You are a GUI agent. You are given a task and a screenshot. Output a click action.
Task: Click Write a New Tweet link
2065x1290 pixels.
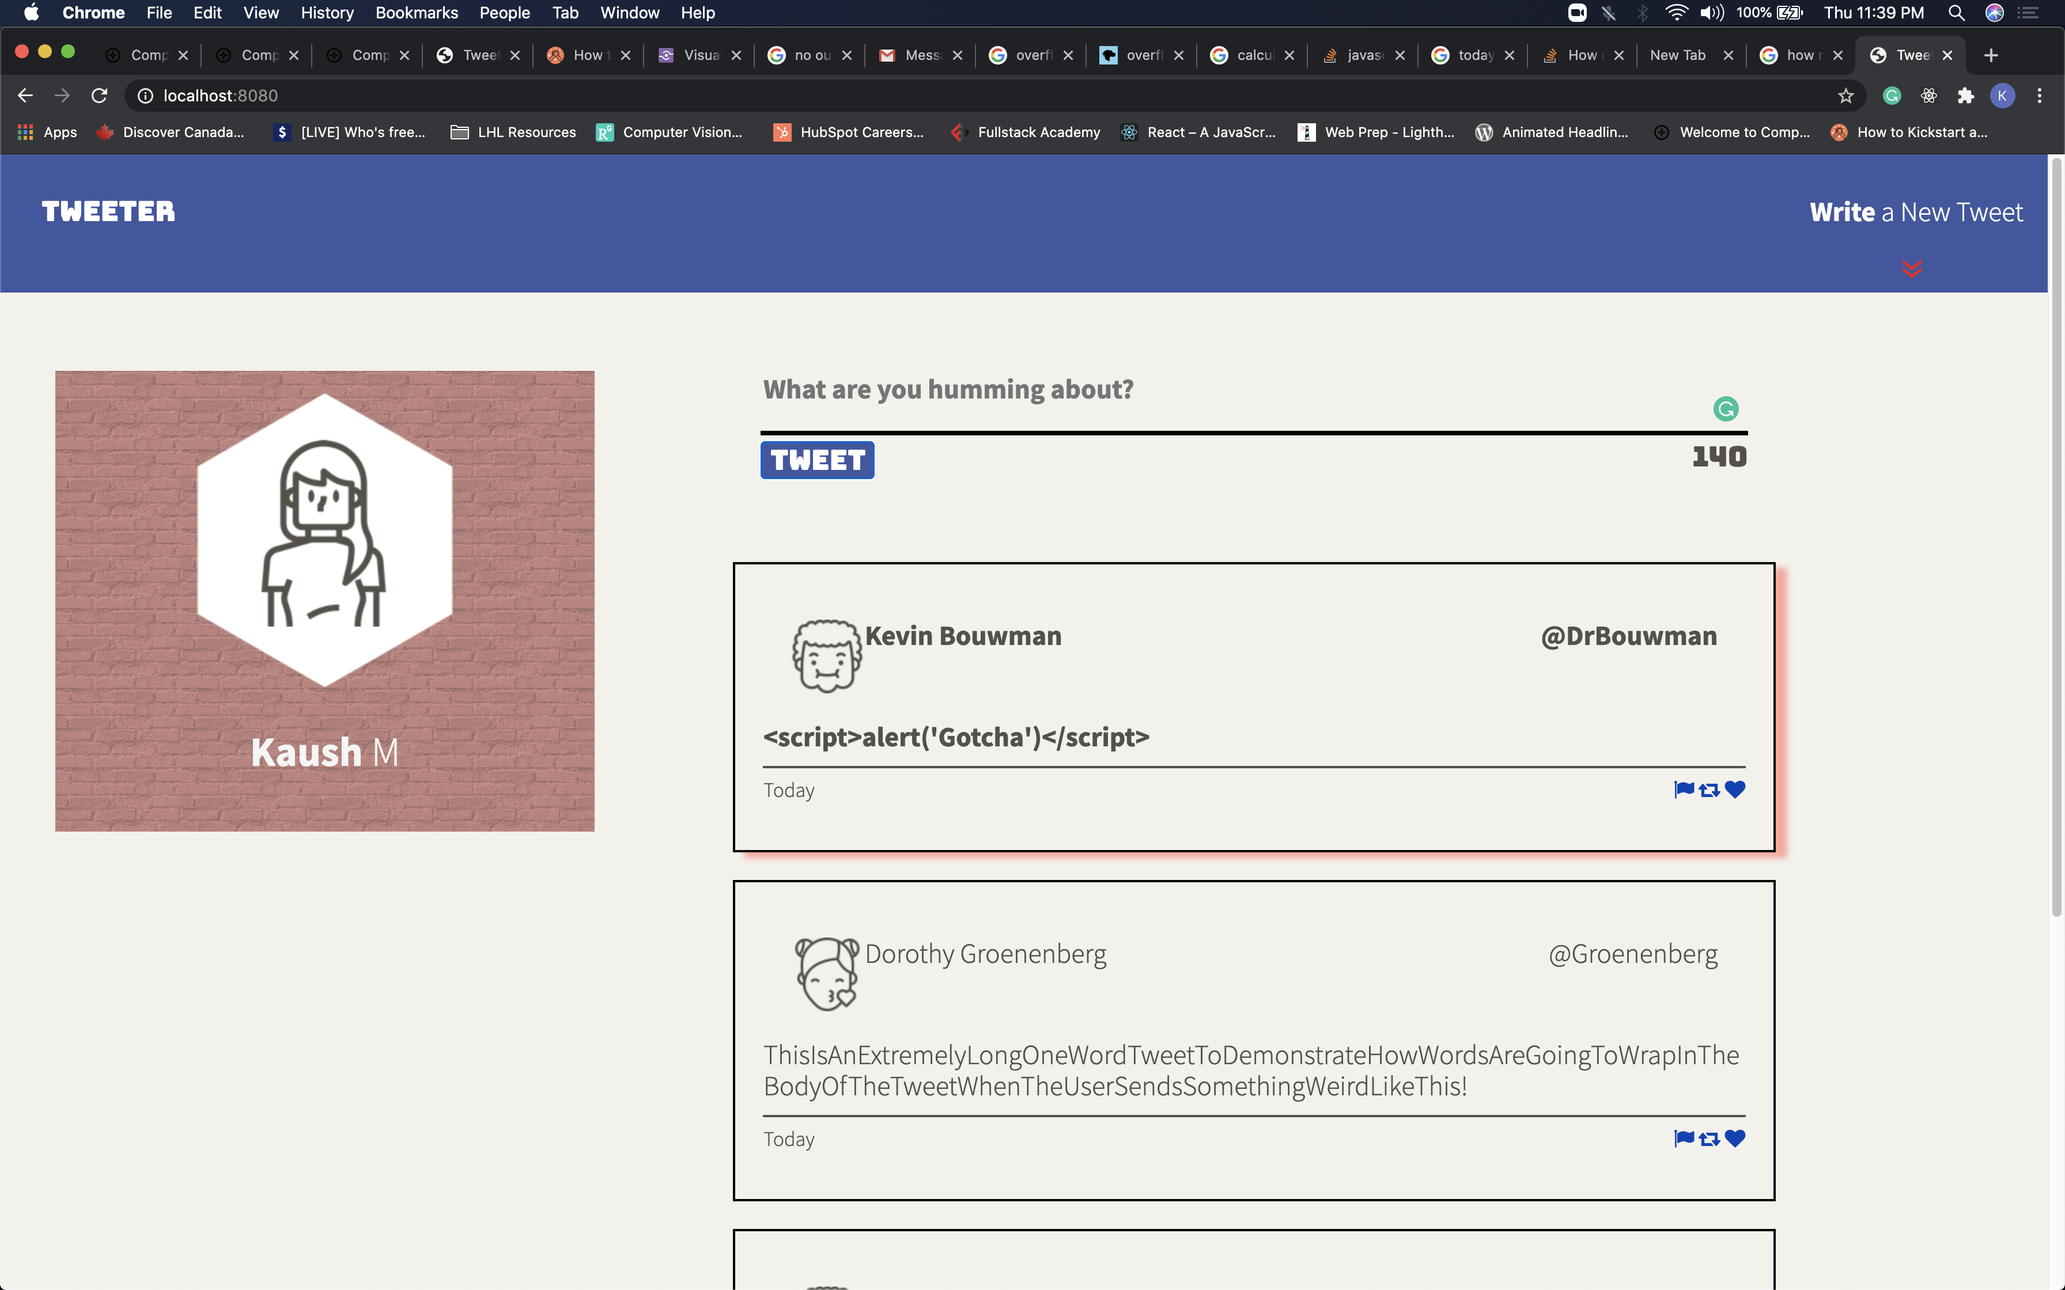(x=1916, y=211)
